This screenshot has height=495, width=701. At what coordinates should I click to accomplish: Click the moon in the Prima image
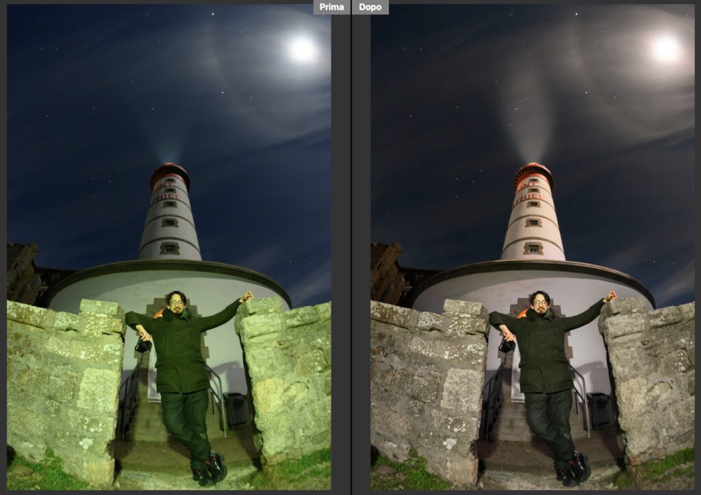click(x=301, y=49)
